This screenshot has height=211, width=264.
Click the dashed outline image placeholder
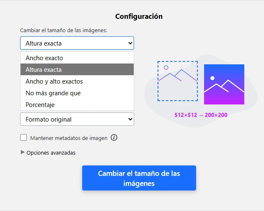click(x=178, y=81)
